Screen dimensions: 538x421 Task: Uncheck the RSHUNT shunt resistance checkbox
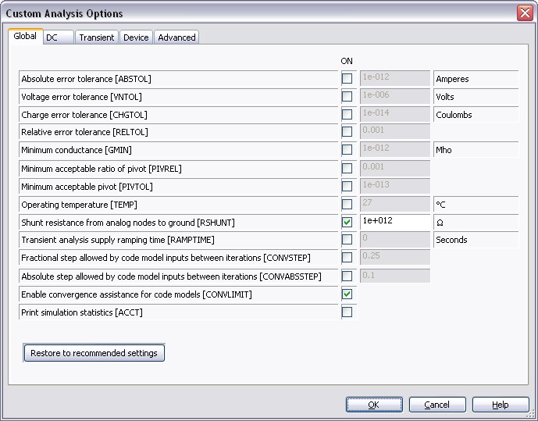347,222
